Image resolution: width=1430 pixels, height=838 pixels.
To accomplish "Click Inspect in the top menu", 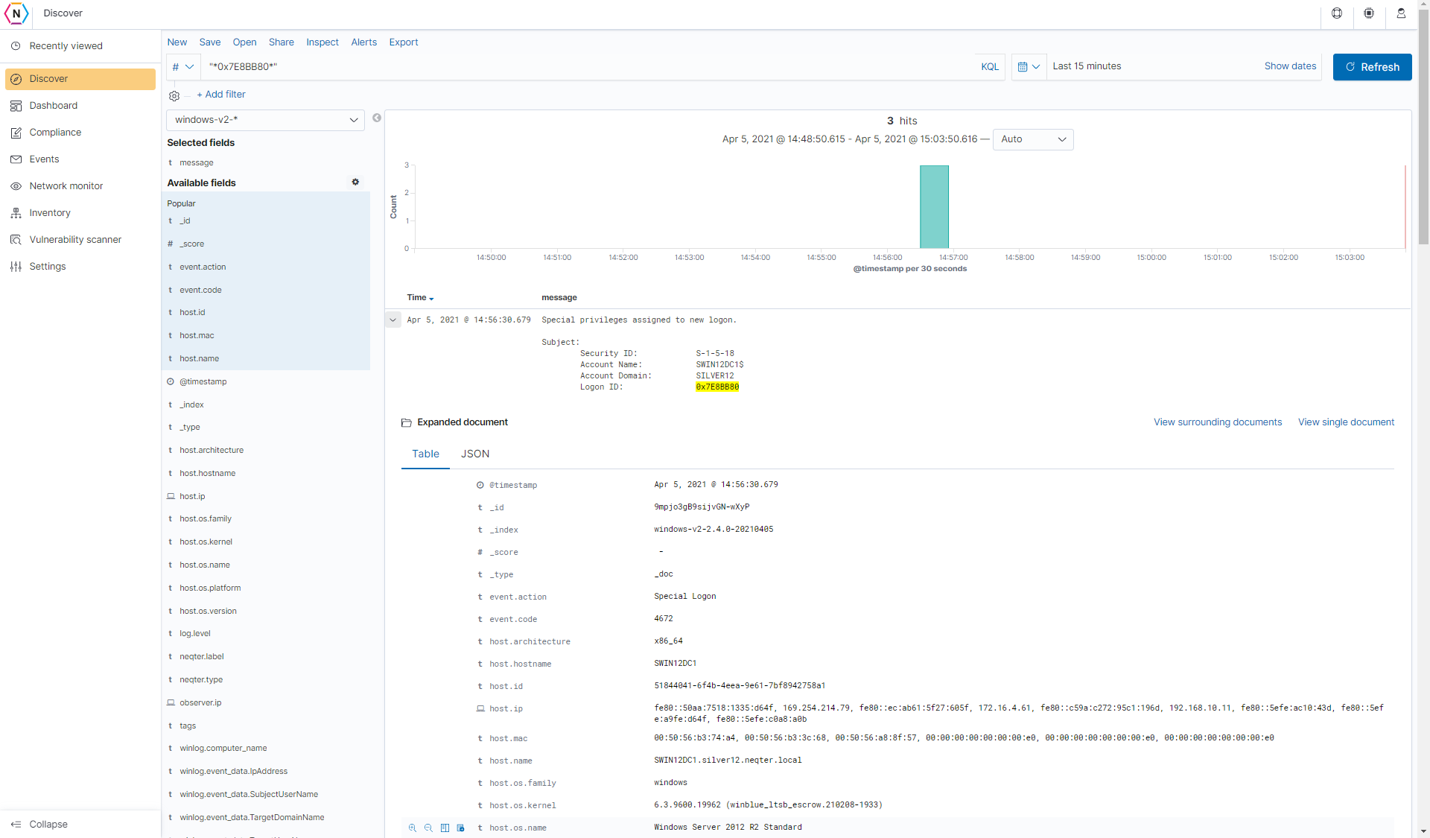I will (322, 42).
